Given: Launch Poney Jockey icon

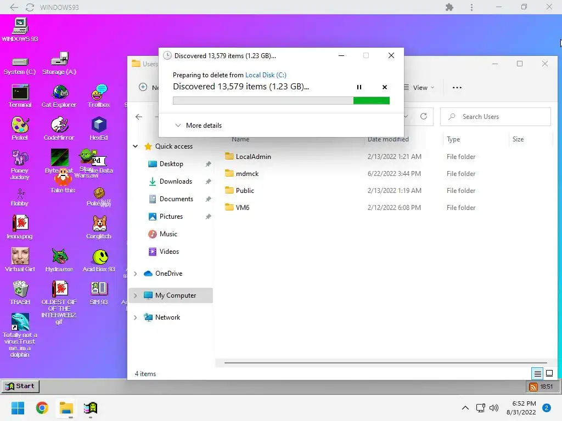Looking at the screenshot, I should pyautogui.click(x=20, y=164).
